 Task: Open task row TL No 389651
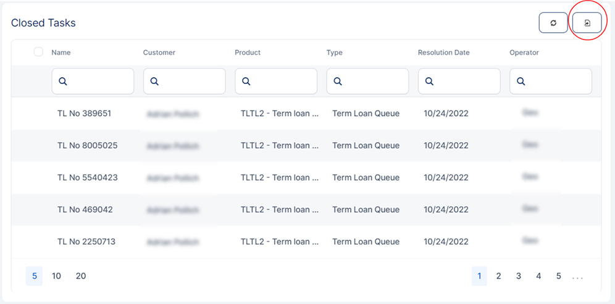coord(84,114)
